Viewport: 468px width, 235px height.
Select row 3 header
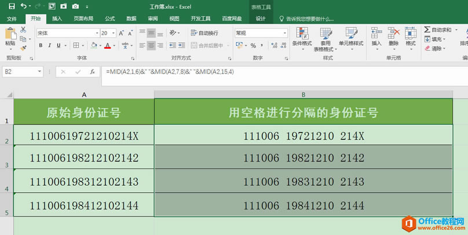pyautogui.click(x=7, y=157)
